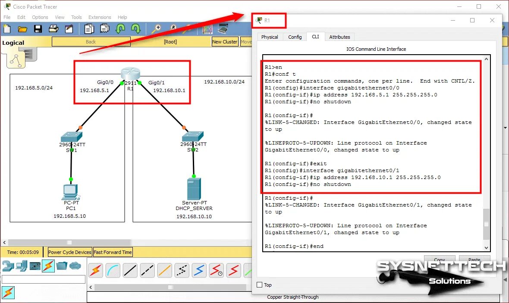Screen dimensions: 509x303
Task: Click switch SW1 in the topology
Action: 72,136
